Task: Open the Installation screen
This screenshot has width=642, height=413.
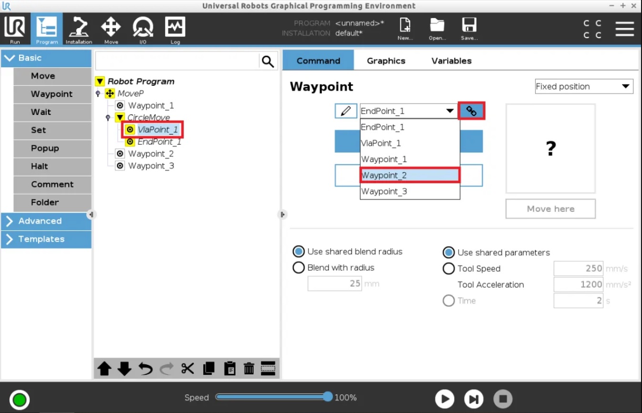Action: [x=79, y=30]
